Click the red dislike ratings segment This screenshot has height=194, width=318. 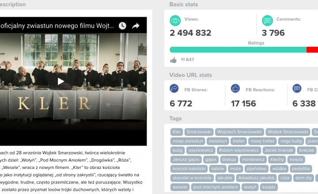[x=312, y=50]
